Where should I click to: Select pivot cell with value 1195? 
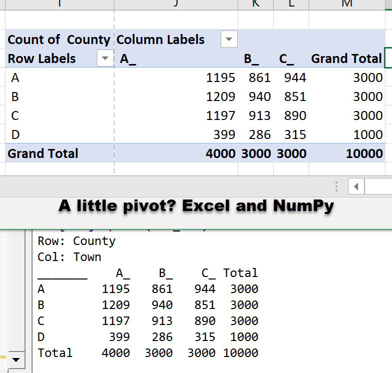[176, 77]
